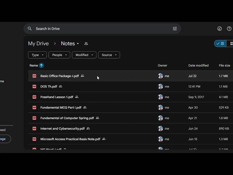Screen dimensions: 233x175
Task: Click the search magnifier icon
Action: point(29,28)
